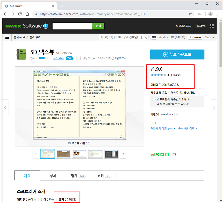Open 개발사의 다른 S/W link
The height and width of the screenshot is (203, 223).
click(x=163, y=129)
